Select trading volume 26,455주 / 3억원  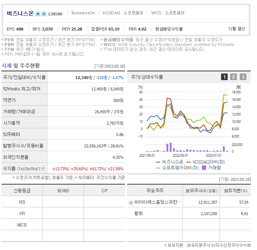109,112
